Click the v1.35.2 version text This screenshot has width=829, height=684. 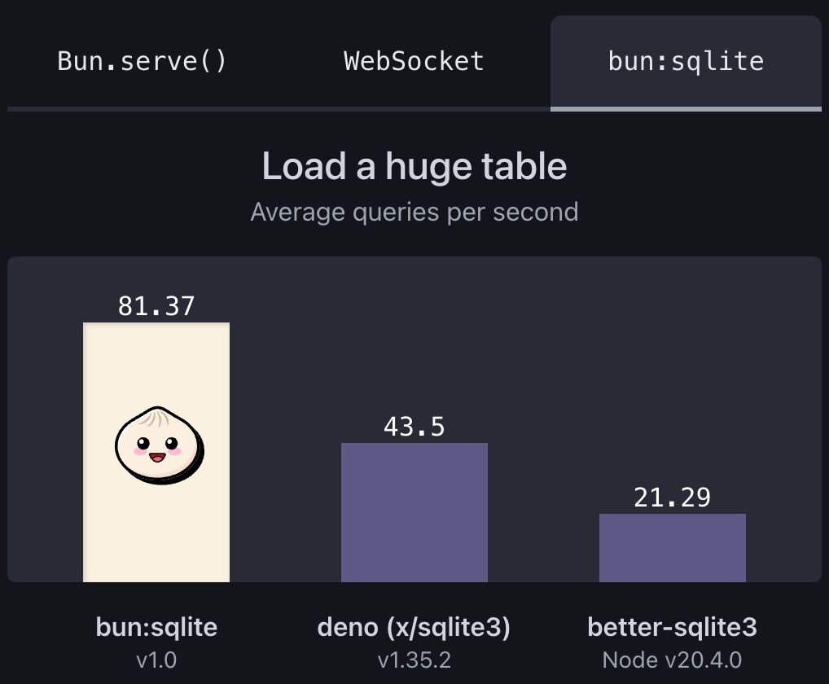point(414,660)
